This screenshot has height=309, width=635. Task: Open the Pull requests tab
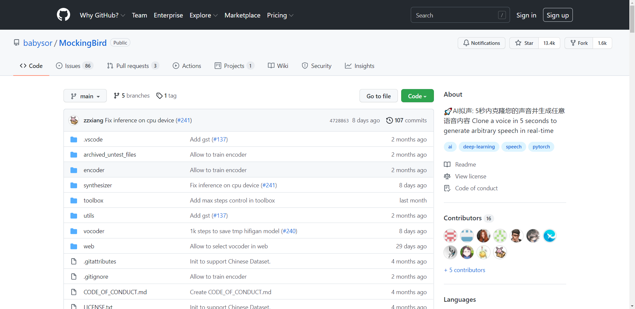point(133,66)
